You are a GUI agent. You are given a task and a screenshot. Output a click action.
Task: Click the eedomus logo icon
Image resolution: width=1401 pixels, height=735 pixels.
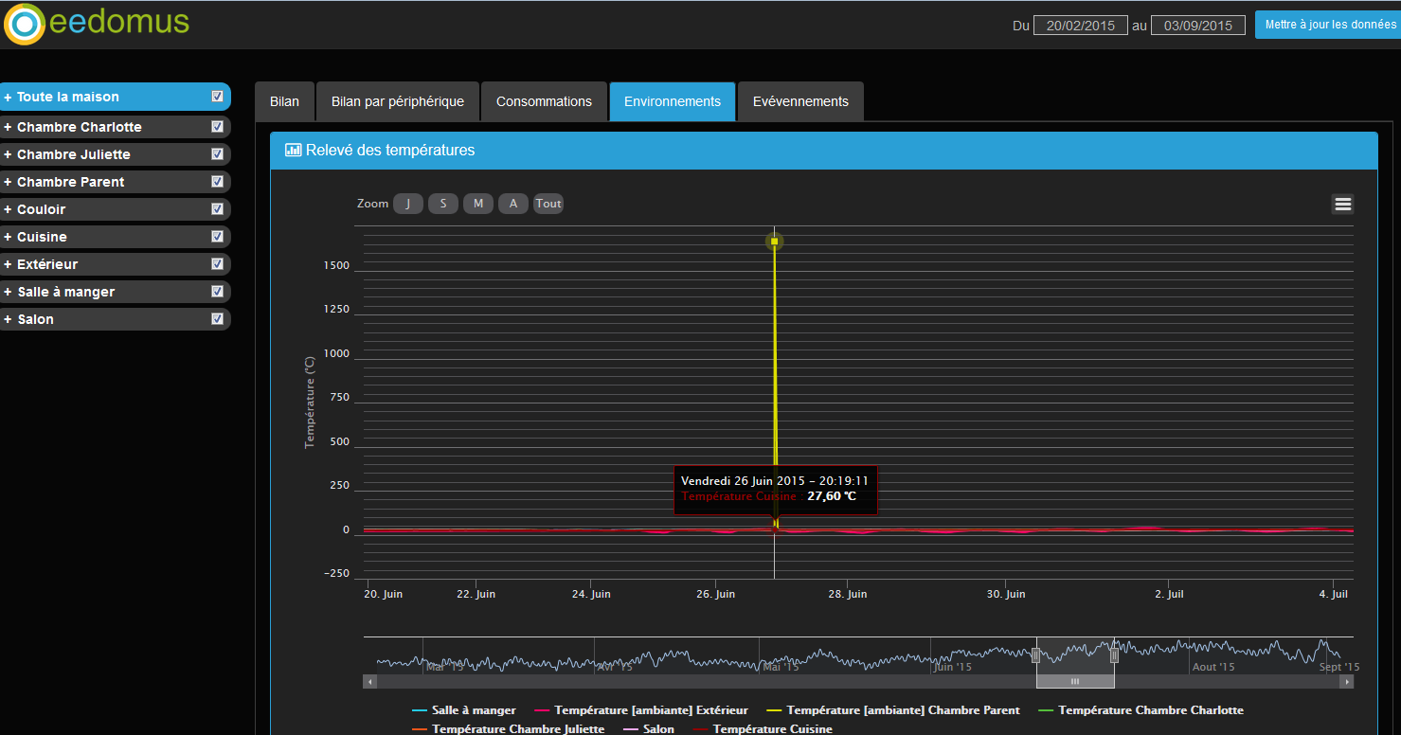(x=25, y=25)
